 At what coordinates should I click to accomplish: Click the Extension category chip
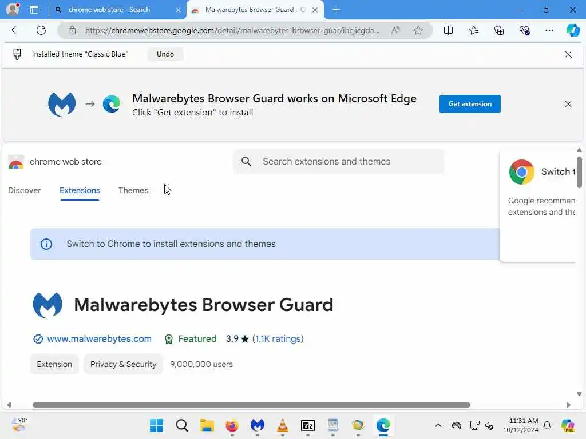pyautogui.click(x=54, y=364)
